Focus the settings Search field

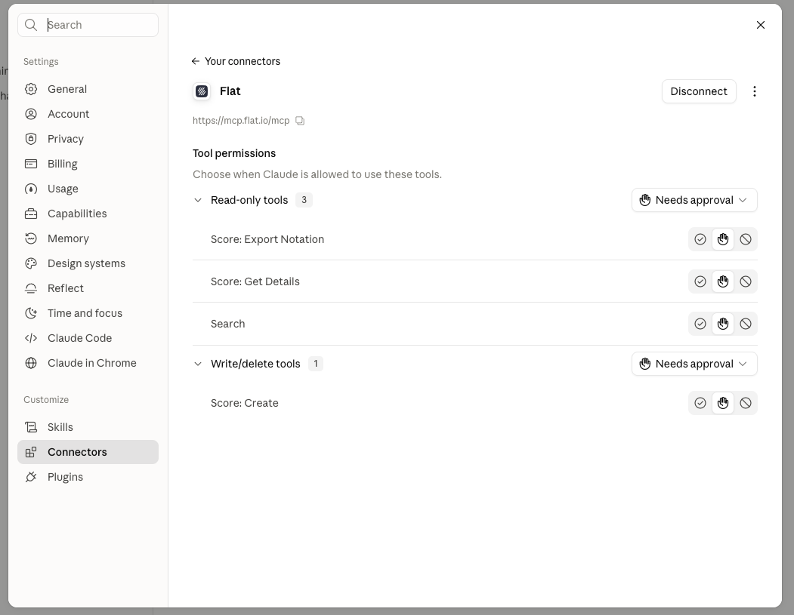pyautogui.click(x=88, y=25)
